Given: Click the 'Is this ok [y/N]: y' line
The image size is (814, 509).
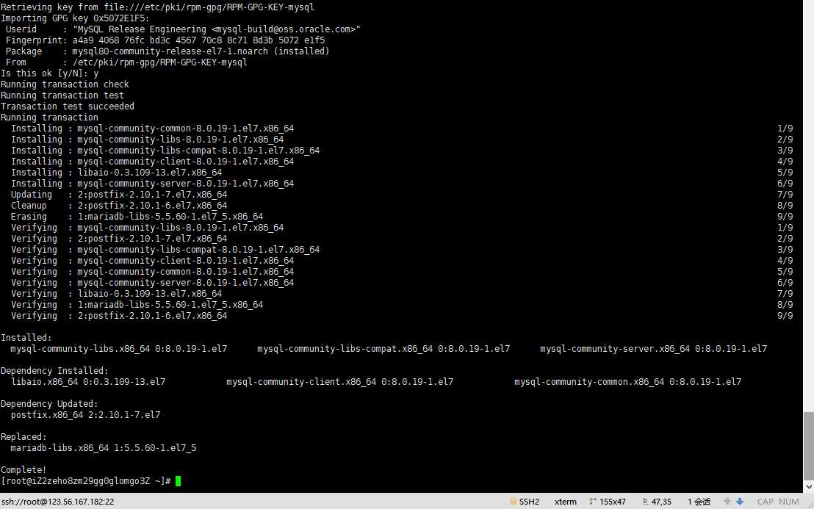Looking at the screenshot, I should pyautogui.click(x=50, y=73).
